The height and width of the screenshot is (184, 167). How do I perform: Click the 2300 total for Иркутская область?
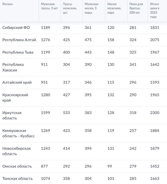tap(155, 113)
